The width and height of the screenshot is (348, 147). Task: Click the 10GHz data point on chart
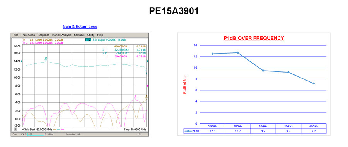238,53
